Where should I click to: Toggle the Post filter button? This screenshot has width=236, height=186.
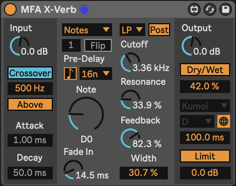pos(159,29)
